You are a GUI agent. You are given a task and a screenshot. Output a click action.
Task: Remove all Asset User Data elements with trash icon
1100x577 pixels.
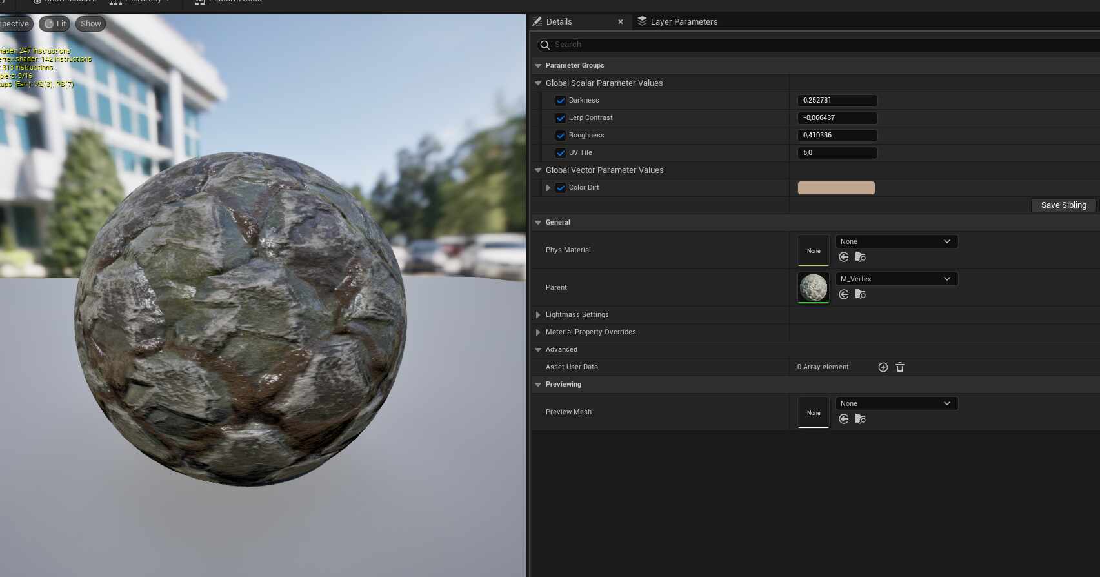pyautogui.click(x=900, y=367)
